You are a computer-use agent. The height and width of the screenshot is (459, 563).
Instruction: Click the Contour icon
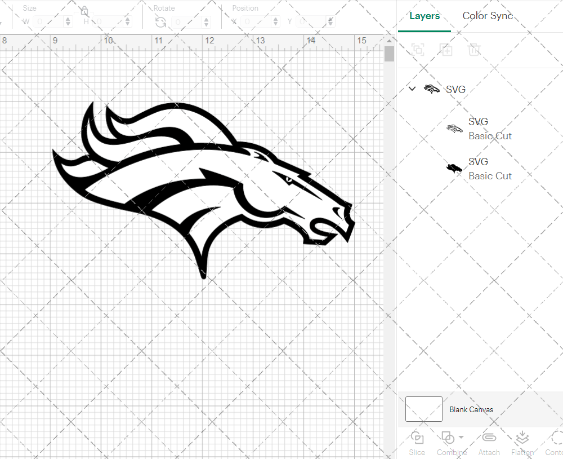pyautogui.click(x=556, y=438)
